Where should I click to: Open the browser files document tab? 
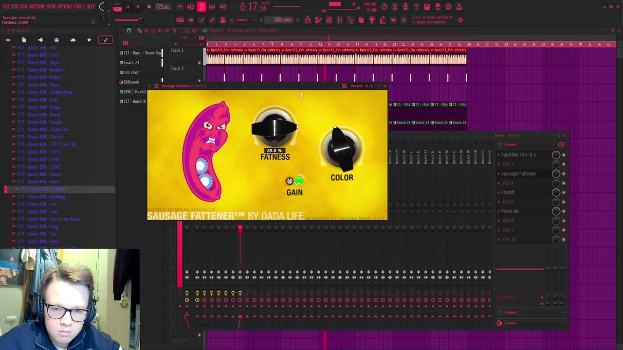click(x=24, y=40)
